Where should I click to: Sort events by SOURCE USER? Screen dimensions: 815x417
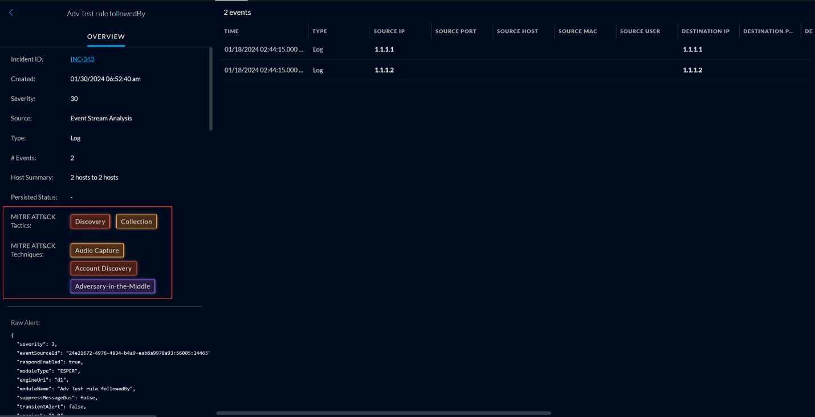639,31
